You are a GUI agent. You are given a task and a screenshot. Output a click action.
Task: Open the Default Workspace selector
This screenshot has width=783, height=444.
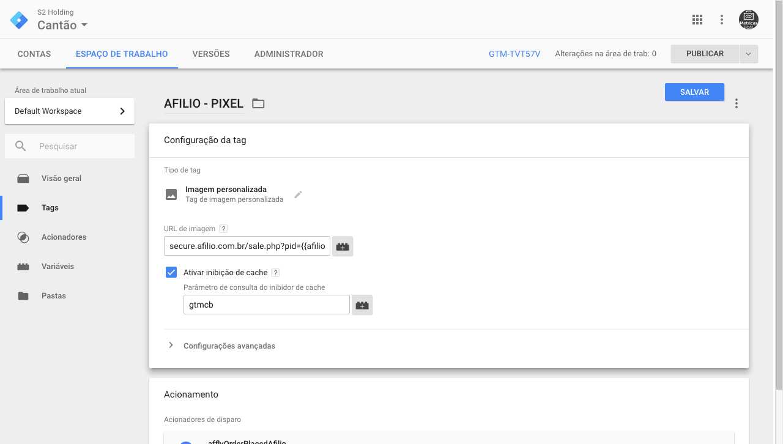[70, 111]
